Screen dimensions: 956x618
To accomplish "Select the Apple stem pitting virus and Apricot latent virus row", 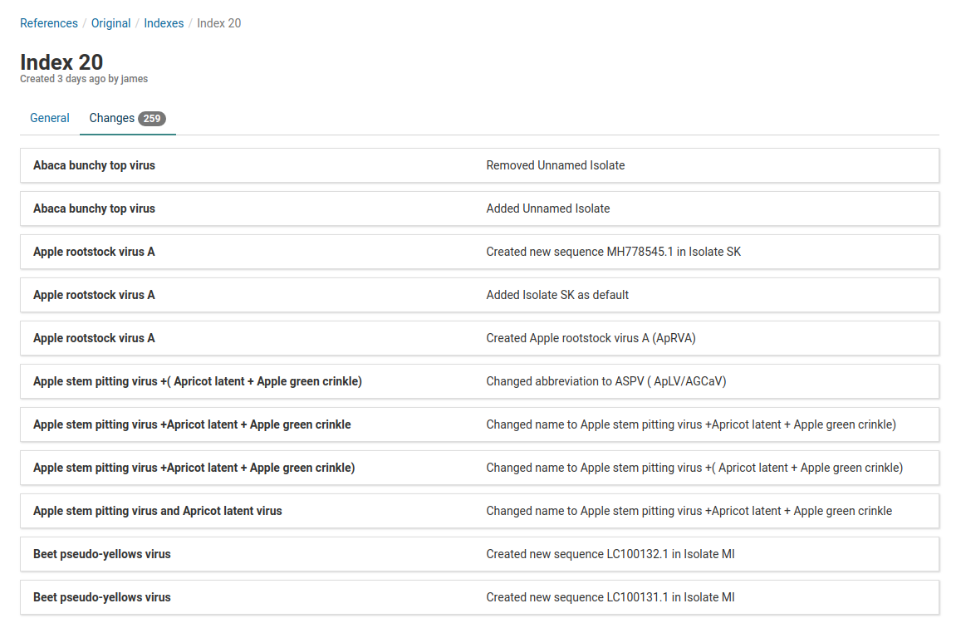I will pos(479,511).
